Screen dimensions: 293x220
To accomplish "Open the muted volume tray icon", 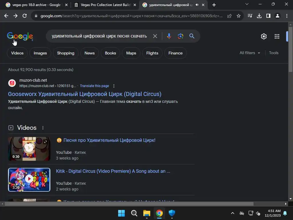I will (x=258, y=213).
